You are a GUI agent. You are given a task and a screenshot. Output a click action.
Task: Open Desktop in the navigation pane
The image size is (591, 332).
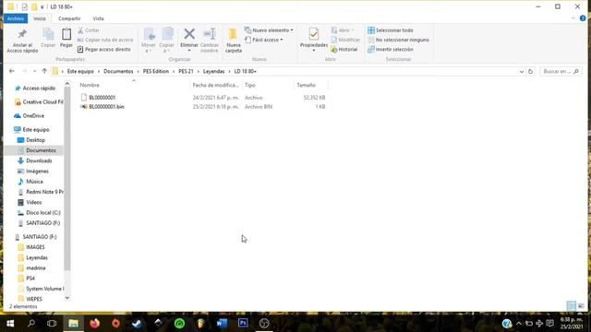point(35,140)
